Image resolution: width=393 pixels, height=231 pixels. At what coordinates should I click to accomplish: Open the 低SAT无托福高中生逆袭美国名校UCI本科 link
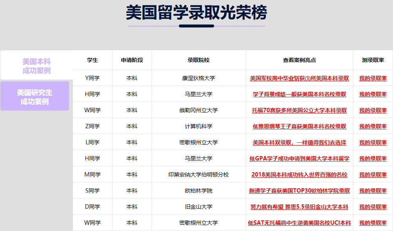click(x=299, y=223)
